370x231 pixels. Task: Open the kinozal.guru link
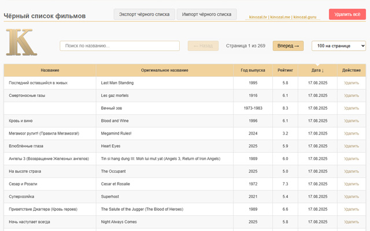point(305,17)
